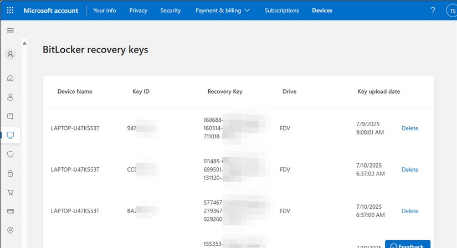Switch to the Subscriptions tab
The image size is (457, 248).
click(281, 11)
